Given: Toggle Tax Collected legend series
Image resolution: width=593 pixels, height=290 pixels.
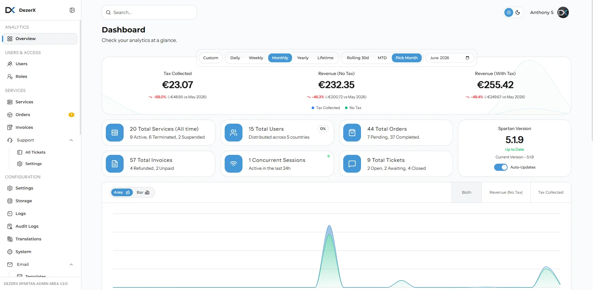Looking at the screenshot, I should pyautogui.click(x=326, y=108).
